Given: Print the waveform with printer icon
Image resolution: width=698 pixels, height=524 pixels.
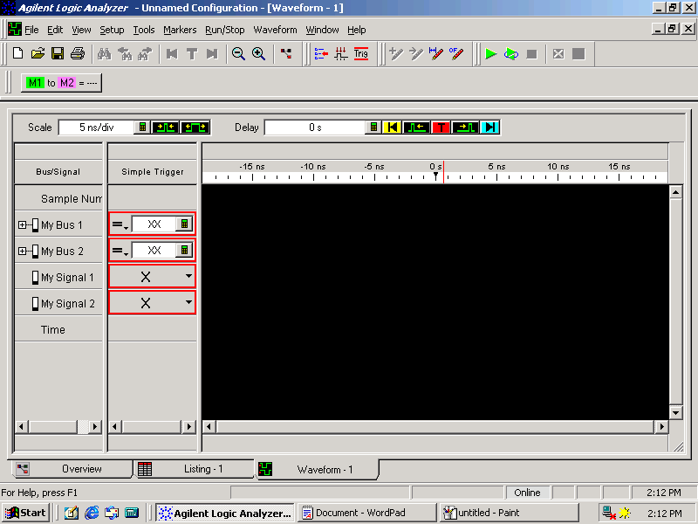Looking at the screenshot, I should point(78,54).
